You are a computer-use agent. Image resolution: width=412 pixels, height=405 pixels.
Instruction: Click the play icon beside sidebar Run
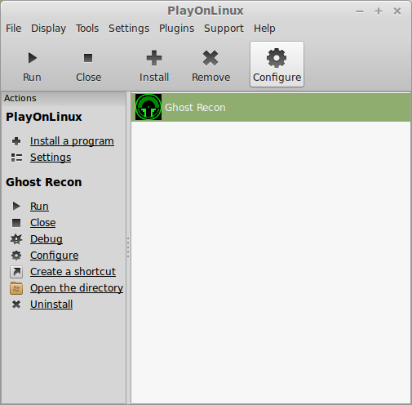coord(16,206)
